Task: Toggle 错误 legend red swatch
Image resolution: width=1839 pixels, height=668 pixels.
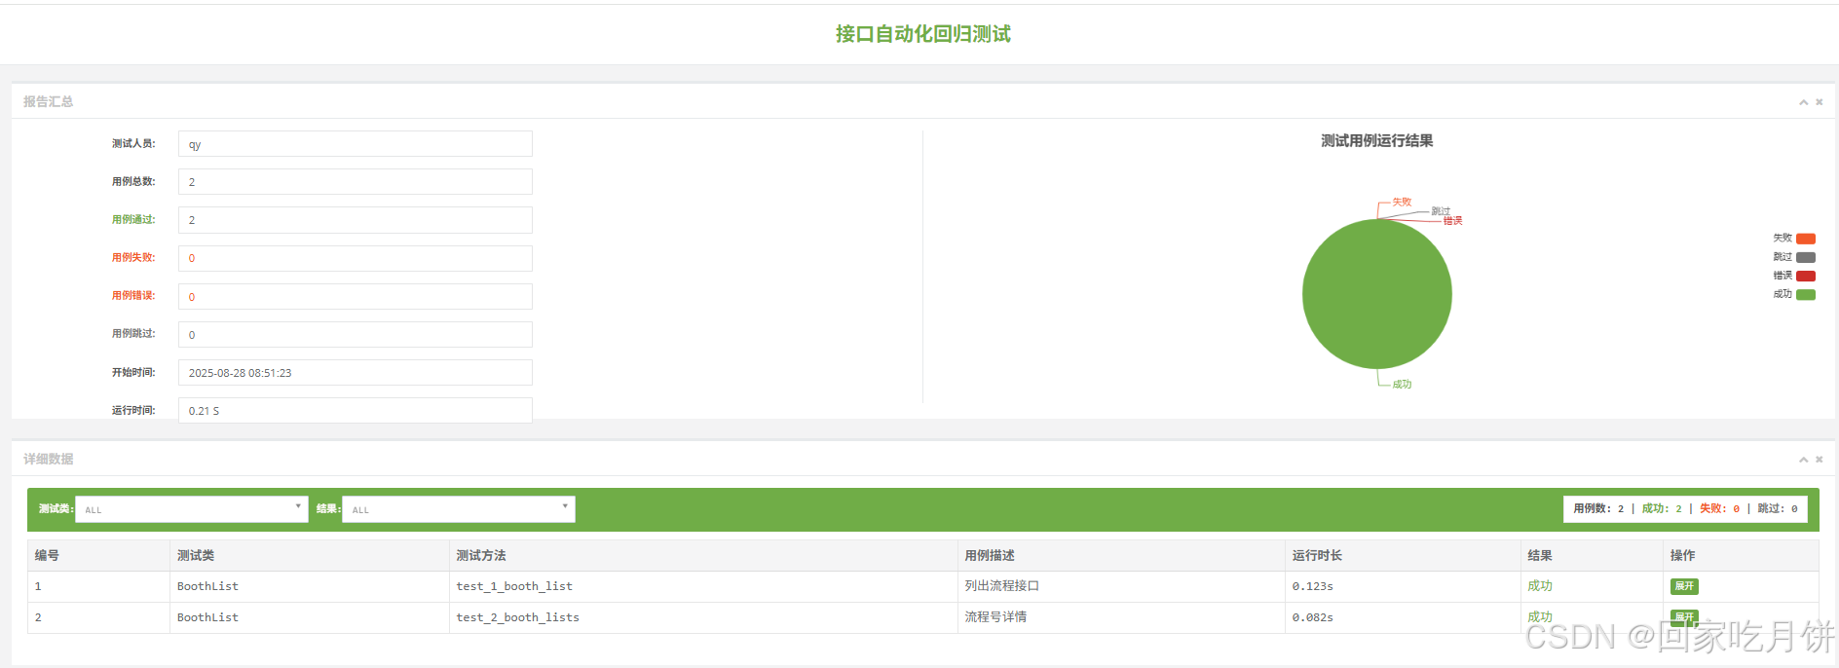Action: (x=1806, y=276)
